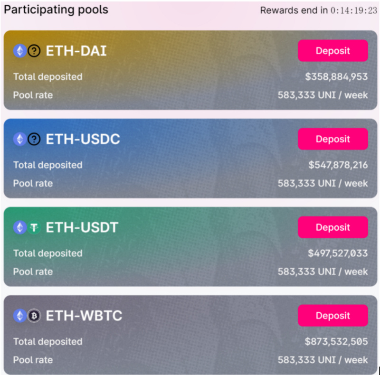Click the Ethereum icon in ETH-WBTC pool

[x=20, y=315]
